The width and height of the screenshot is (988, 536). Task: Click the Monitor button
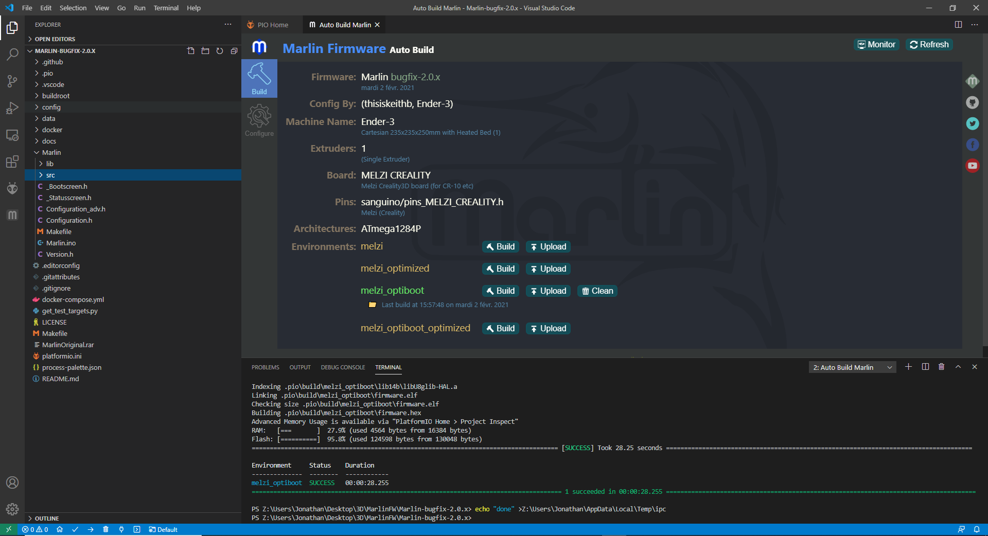click(x=876, y=45)
